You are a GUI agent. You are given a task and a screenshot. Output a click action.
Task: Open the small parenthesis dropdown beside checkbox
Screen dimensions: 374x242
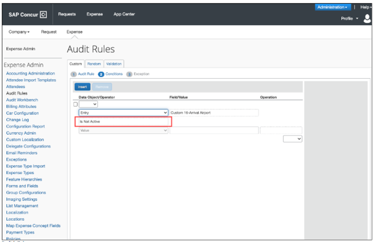point(89,104)
